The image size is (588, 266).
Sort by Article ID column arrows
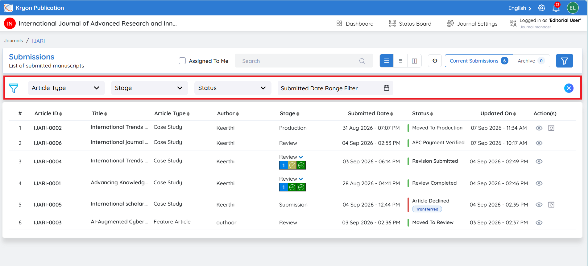point(60,114)
